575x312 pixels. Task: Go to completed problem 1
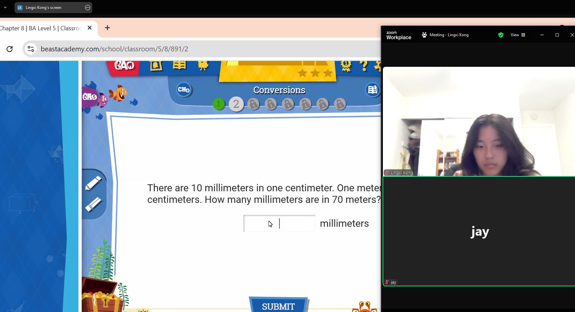tap(219, 104)
